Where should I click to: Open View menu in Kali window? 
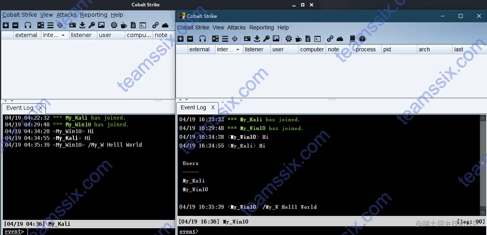tap(47, 15)
